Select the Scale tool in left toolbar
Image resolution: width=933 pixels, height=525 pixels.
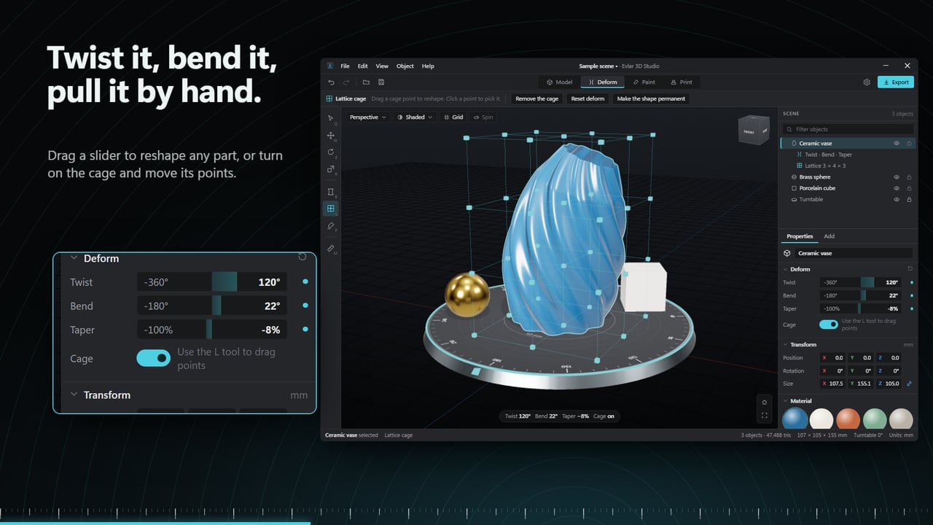point(331,169)
